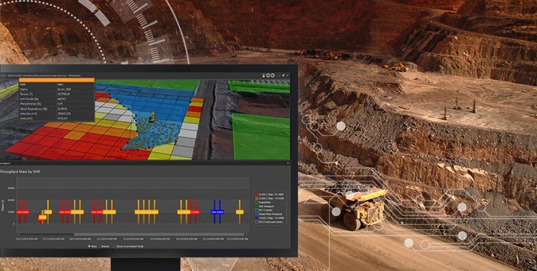
Task: Click the Throughput panel title tab
Action: pos(6,162)
